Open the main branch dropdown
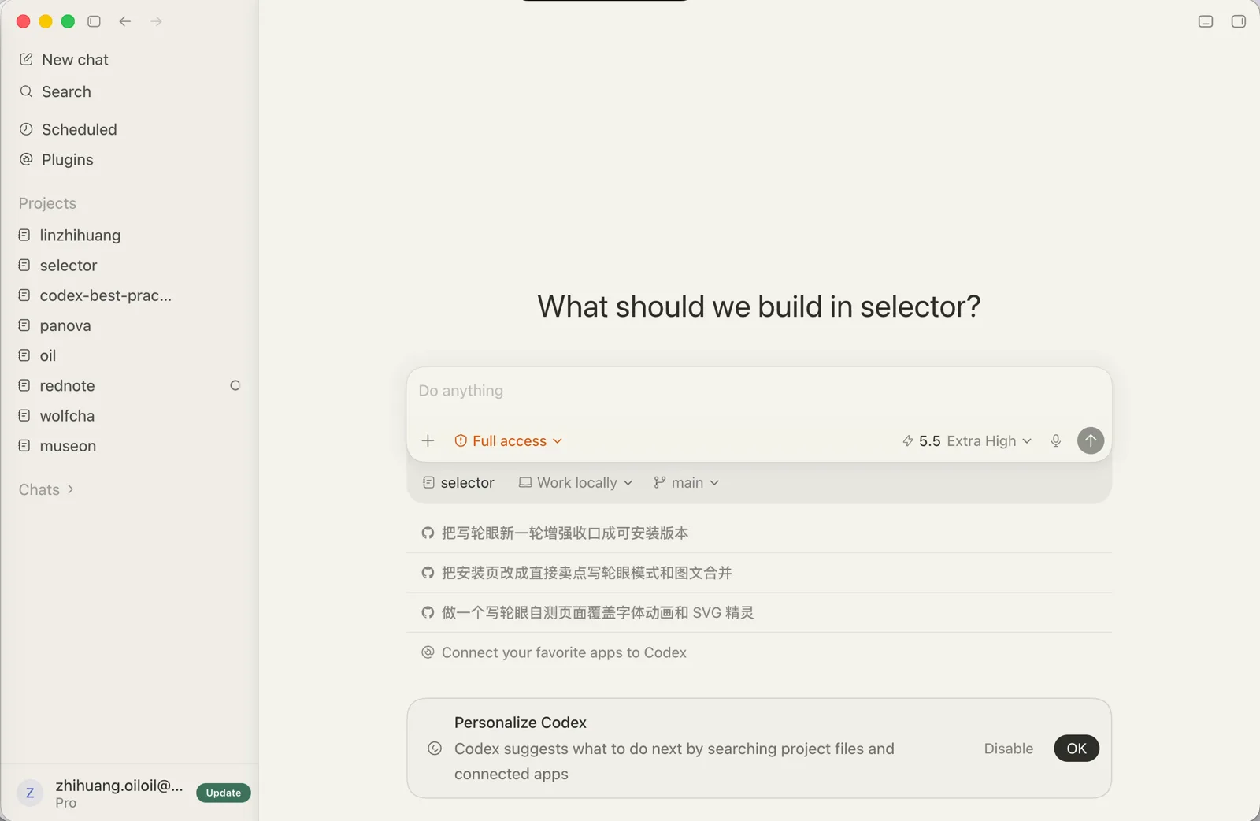 point(686,482)
